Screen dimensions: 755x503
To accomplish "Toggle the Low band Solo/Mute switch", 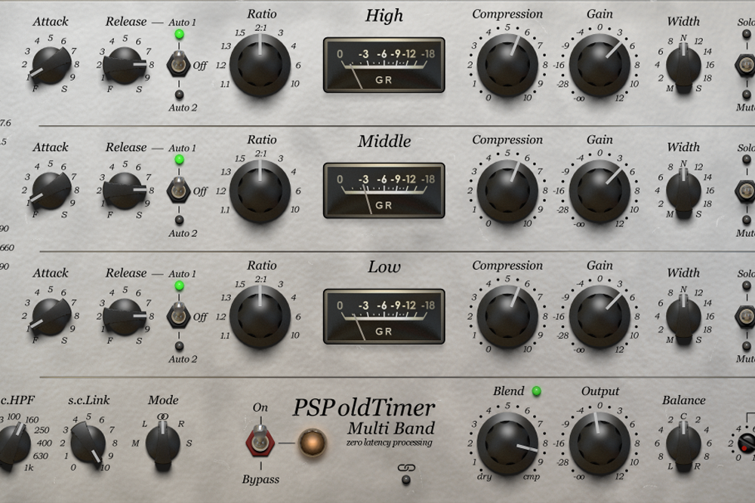I will pos(746,315).
